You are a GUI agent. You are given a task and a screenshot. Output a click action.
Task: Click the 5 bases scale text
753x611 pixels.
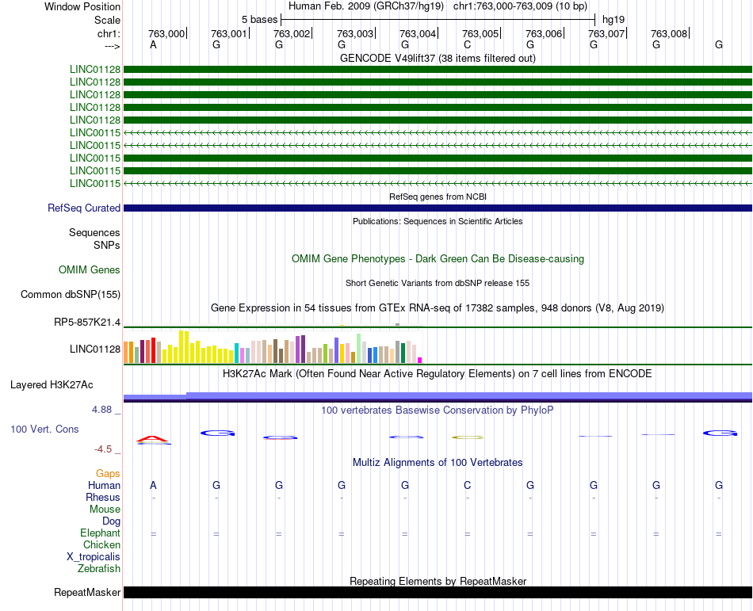[259, 20]
